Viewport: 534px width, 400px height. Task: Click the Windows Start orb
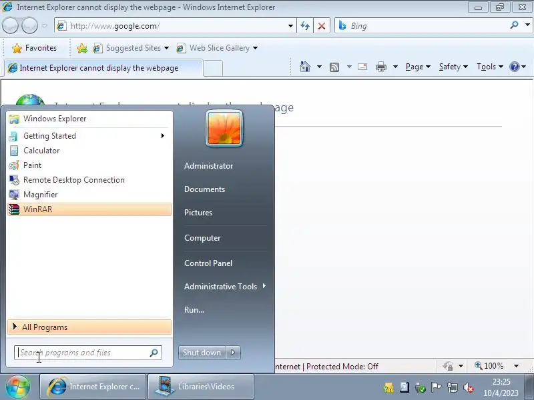click(18, 387)
